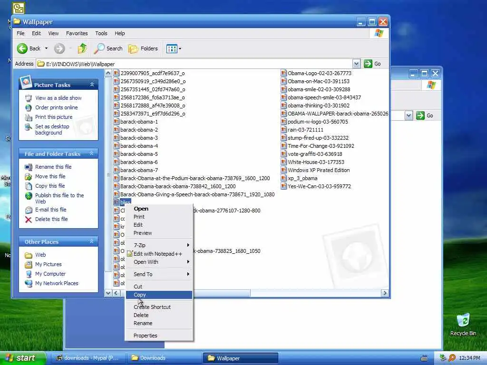Choose Properties in the context menu
Image resolution: width=487 pixels, height=365 pixels.
159,336
